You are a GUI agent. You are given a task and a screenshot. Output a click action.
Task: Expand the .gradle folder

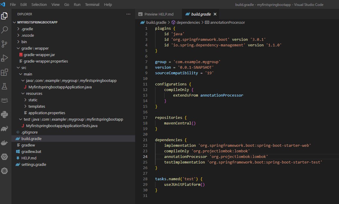point(19,29)
